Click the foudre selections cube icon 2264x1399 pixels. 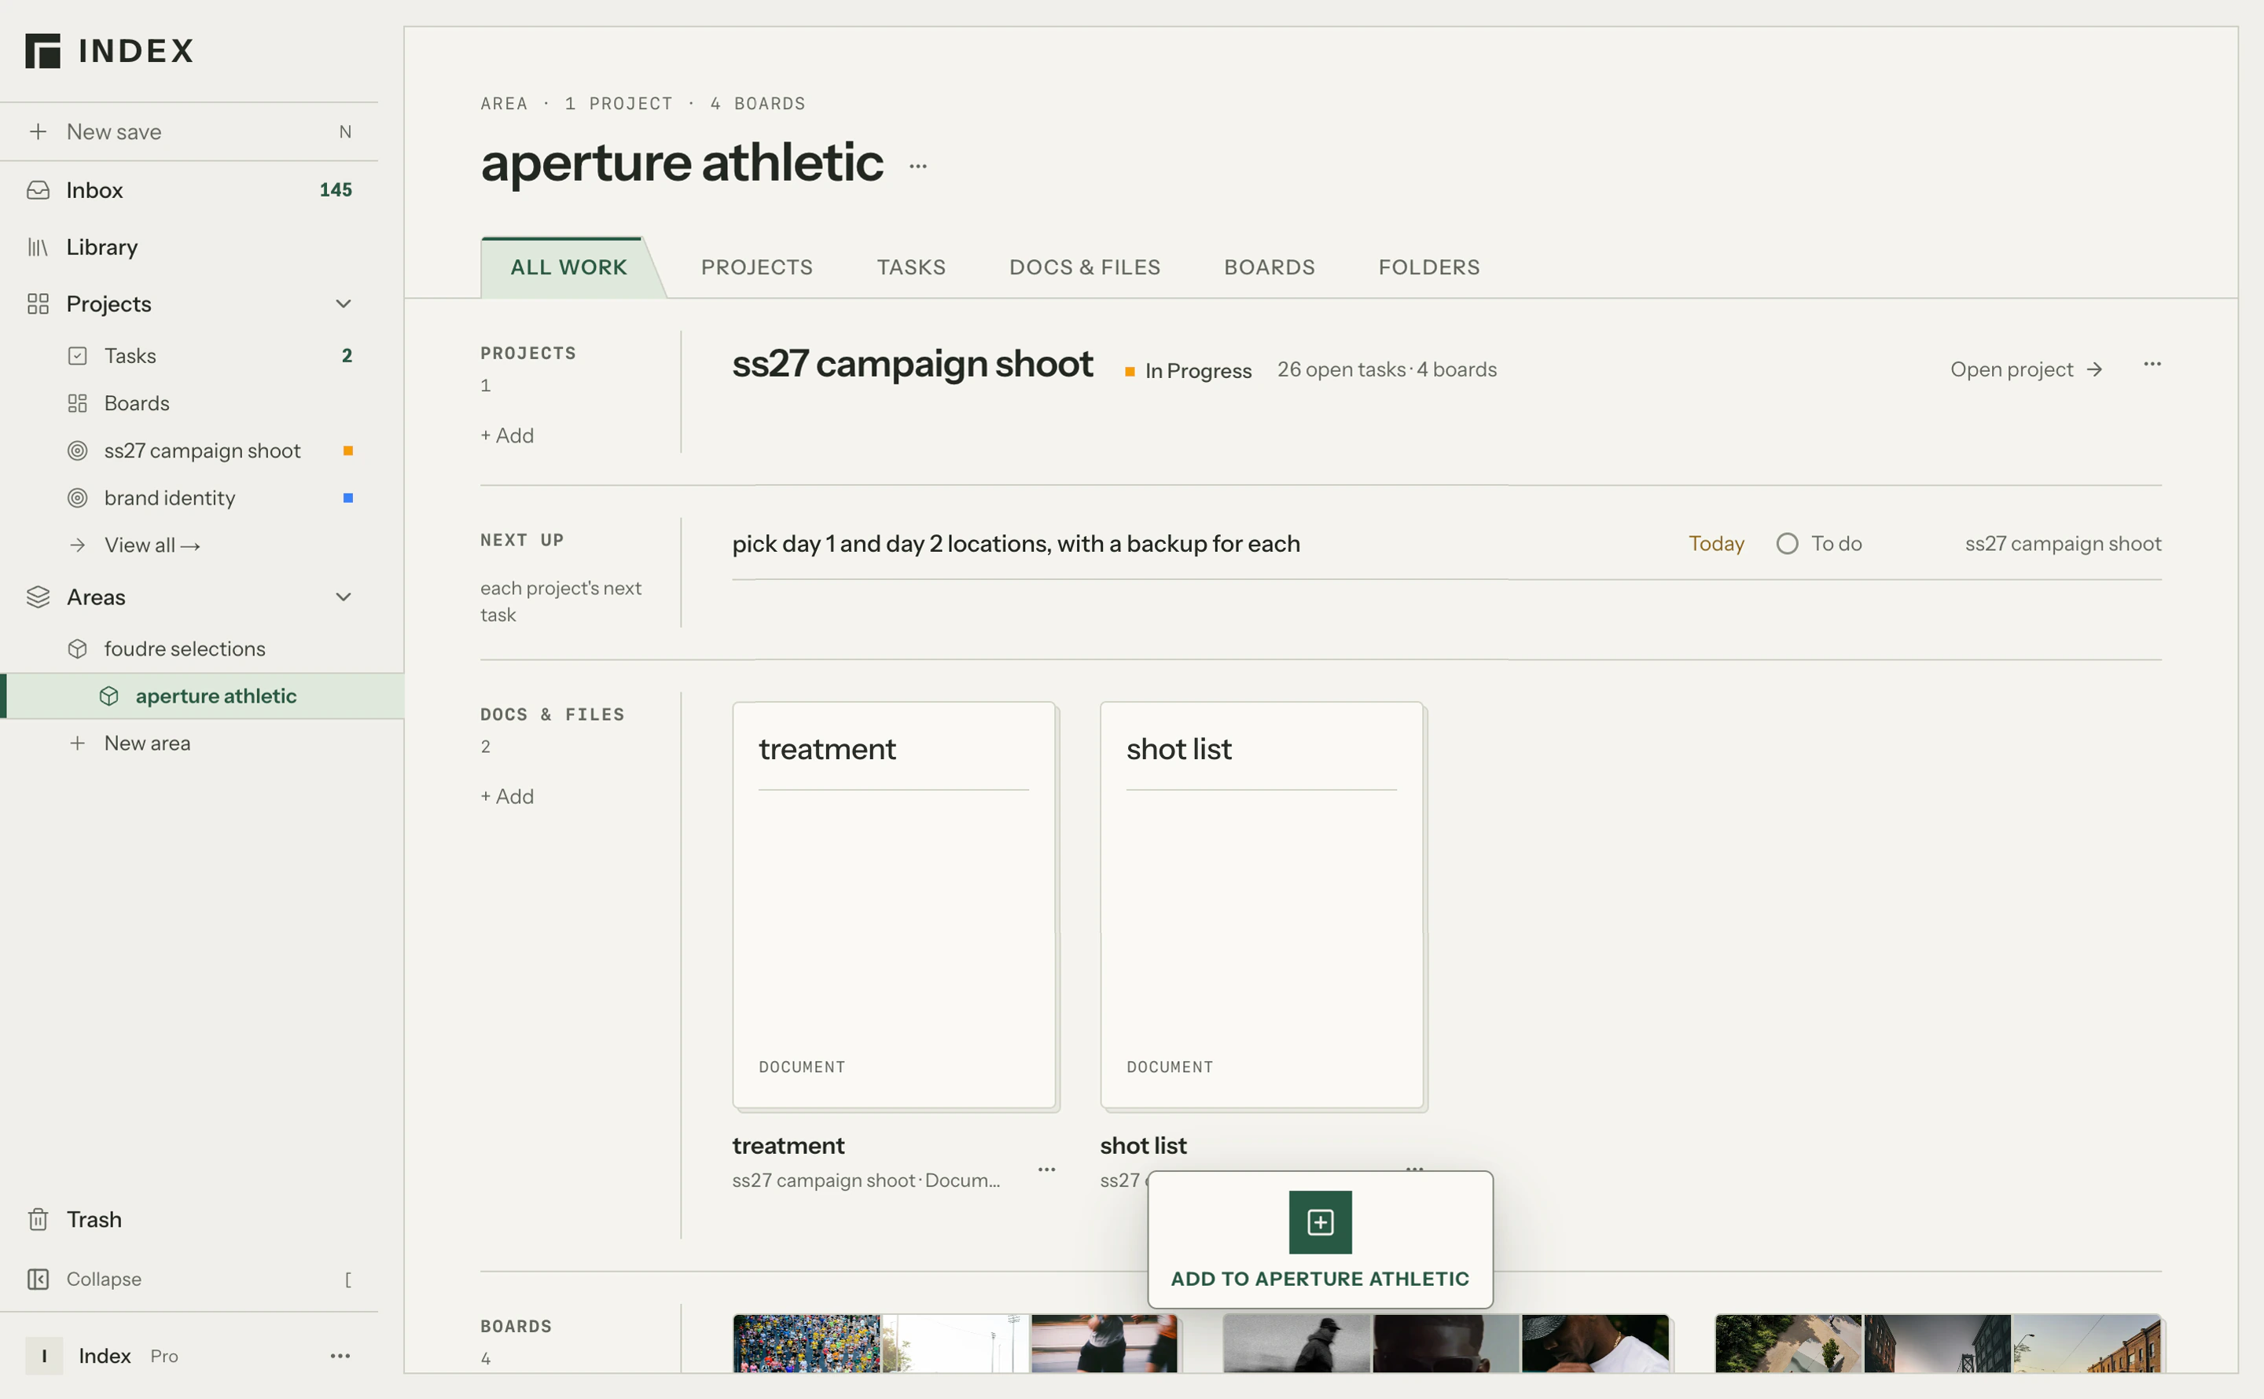[78, 648]
